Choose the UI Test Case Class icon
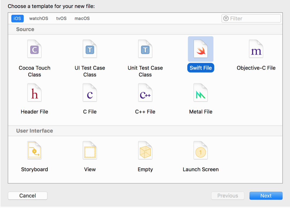Image resolution: width=290 pixels, height=208 pixels. [90, 49]
